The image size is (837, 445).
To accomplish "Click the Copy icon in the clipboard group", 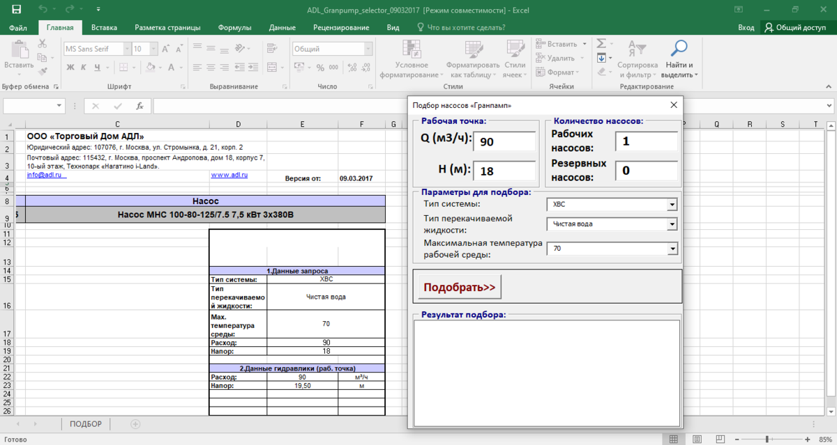I will tap(42, 57).
